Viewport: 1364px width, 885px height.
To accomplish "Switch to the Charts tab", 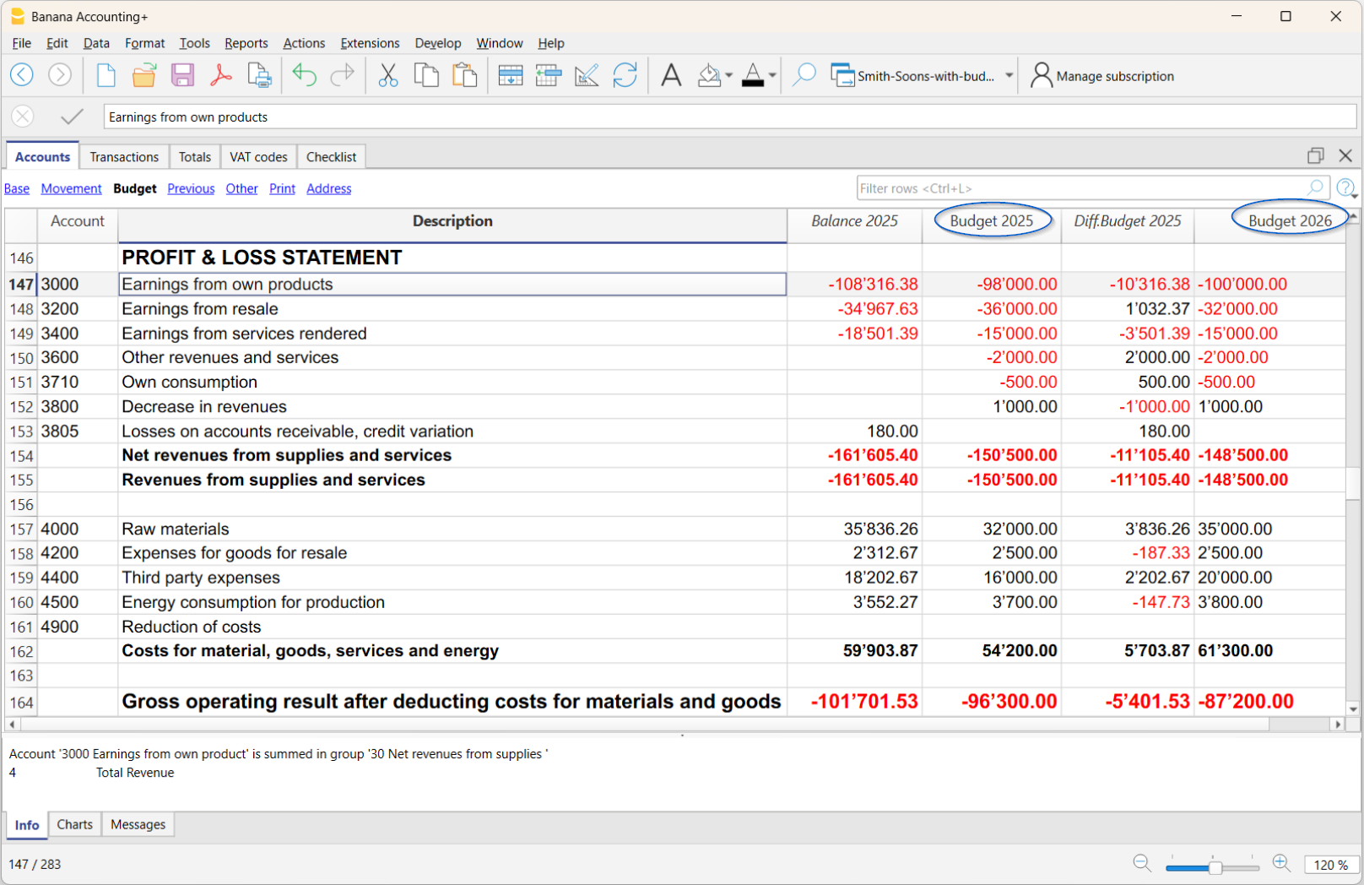I will (x=75, y=824).
